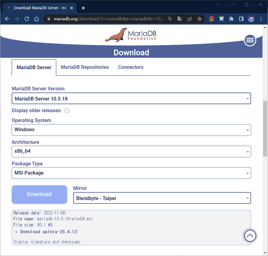
Task: Click the release date 2022-11-08 text
Action: click(x=54, y=213)
